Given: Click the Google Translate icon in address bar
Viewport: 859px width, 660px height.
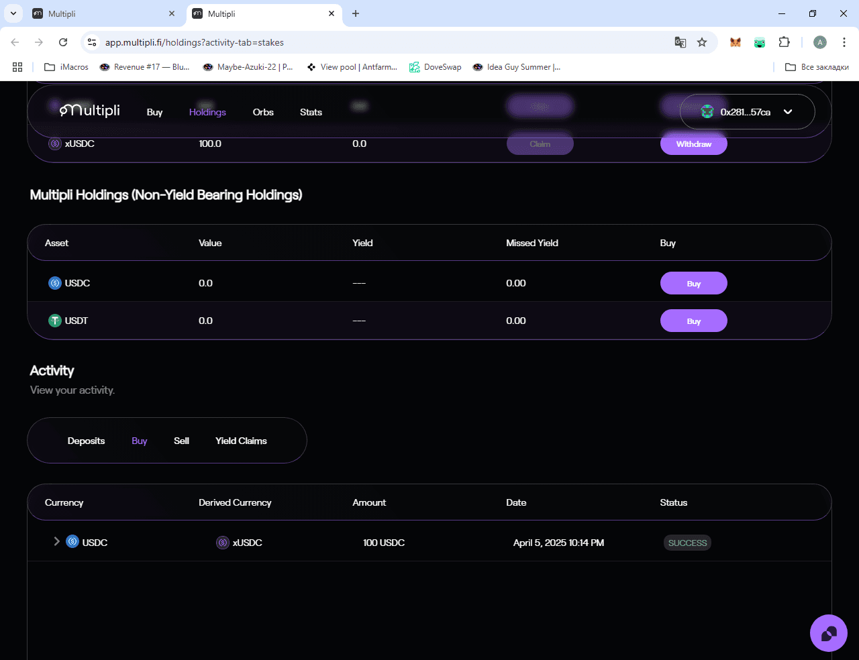Looking at the screenshot, I should 680,42.
